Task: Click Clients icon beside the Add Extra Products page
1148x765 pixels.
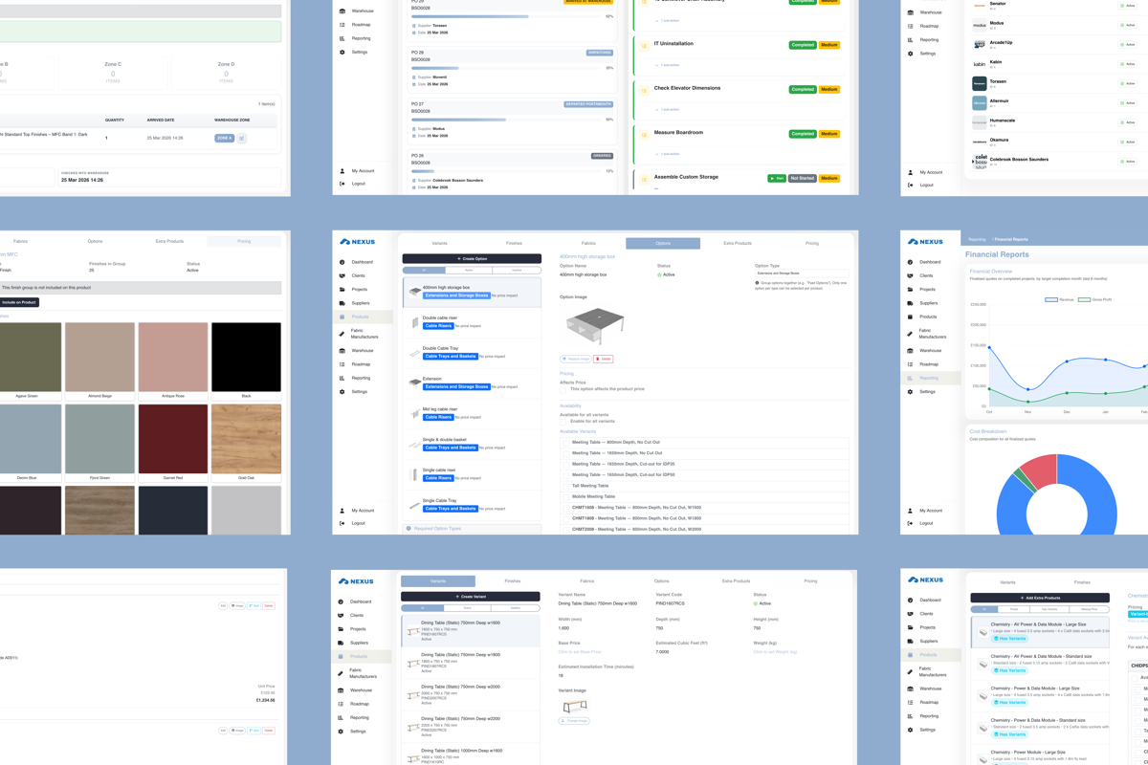Action: pos(910,614)
